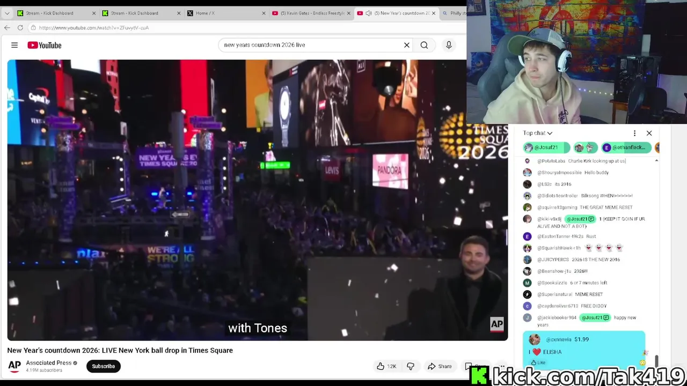The height and width of the screenshot is (386, 687).
Task: Close the Kevin Gates tab
Action: 349,13
